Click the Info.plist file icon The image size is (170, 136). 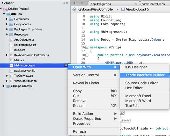[x=11, y=50]
